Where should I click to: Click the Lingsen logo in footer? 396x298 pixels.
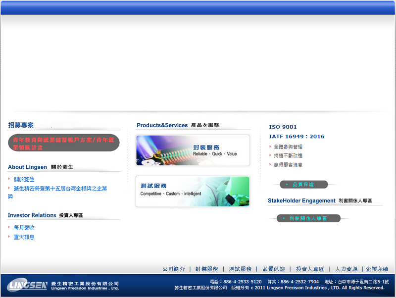[27, 285]
